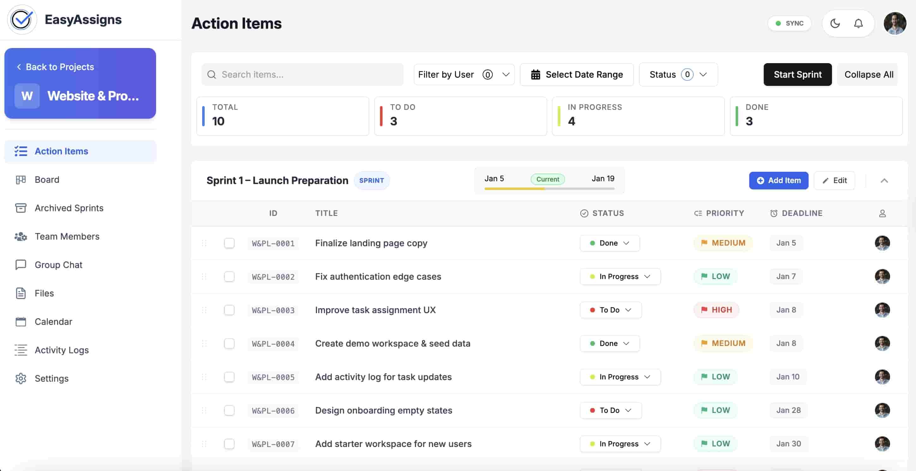
Task: Click the Calendar icon in the sidebar
Action: 21,321
